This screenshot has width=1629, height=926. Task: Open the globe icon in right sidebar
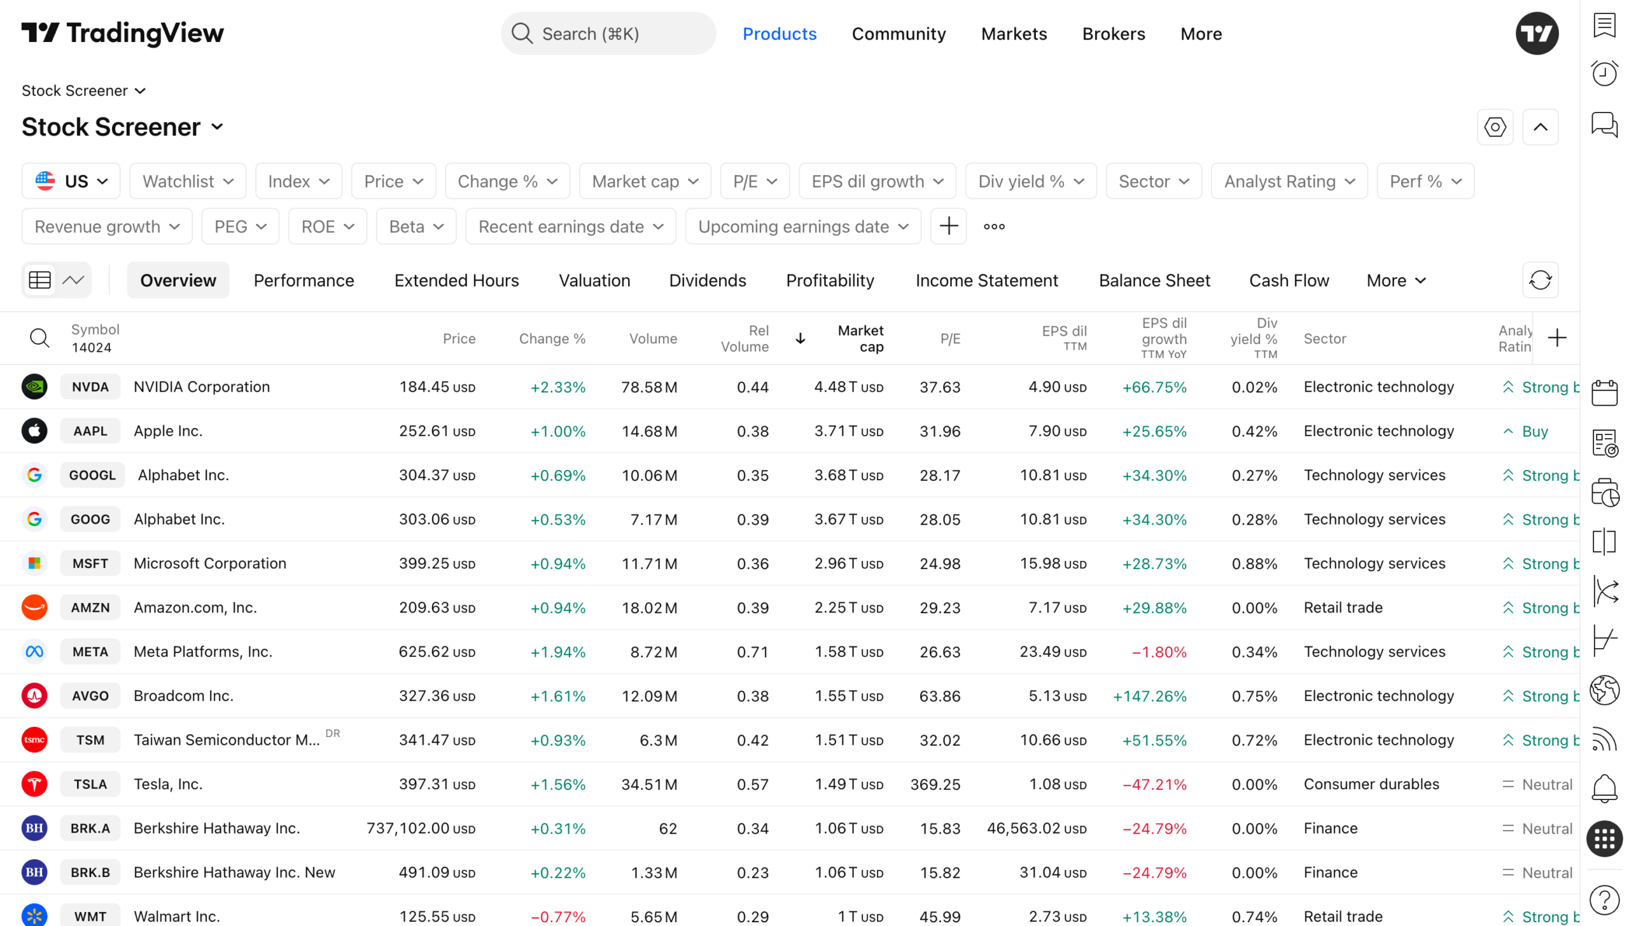pos(1604,691)
